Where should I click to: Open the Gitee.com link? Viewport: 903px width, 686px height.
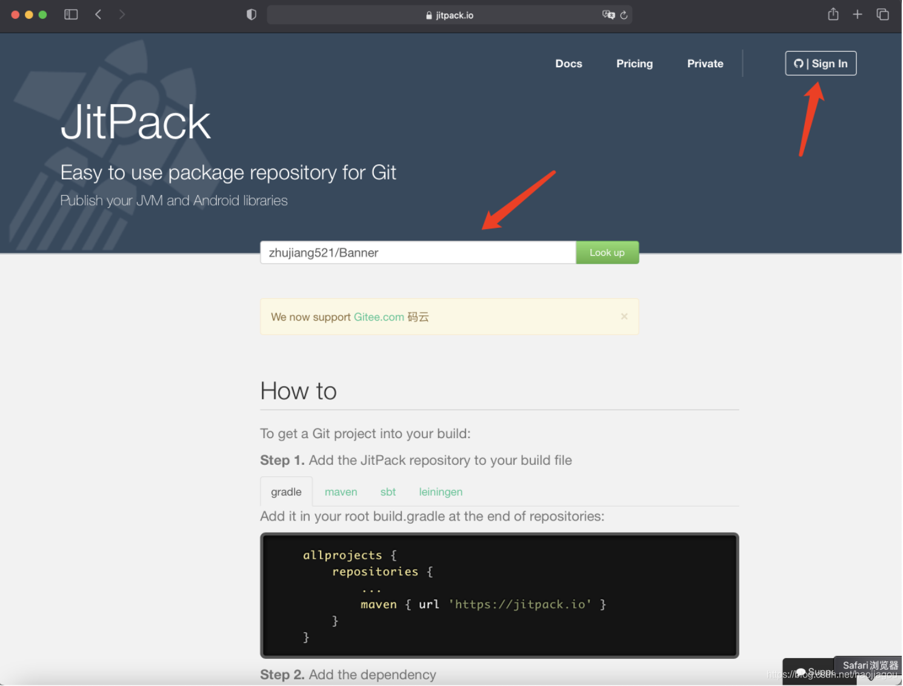point(379,317)
